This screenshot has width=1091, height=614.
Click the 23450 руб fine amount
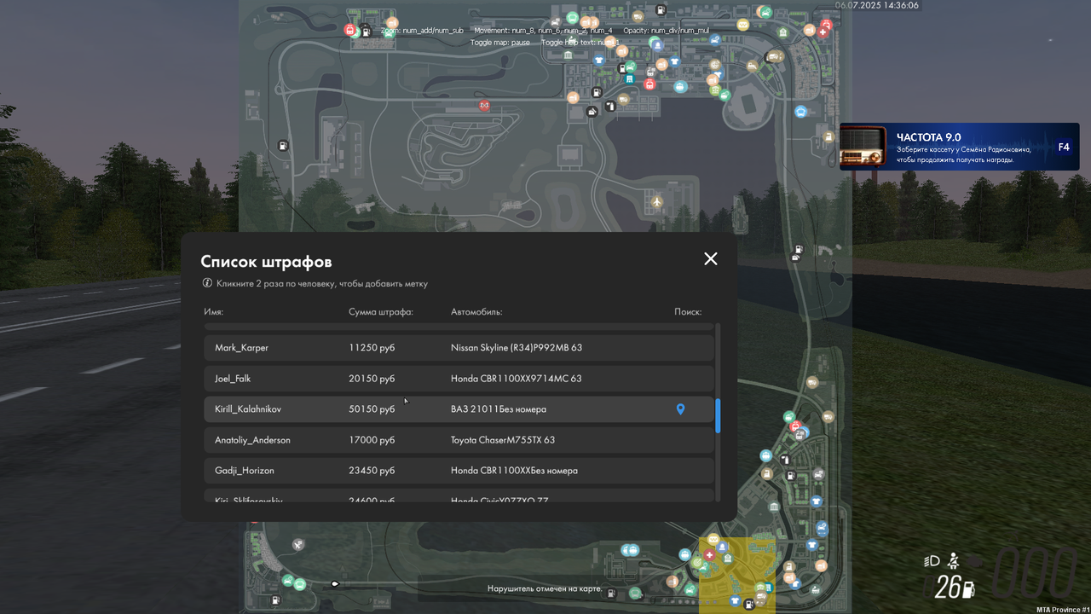(x=372, y=471)
